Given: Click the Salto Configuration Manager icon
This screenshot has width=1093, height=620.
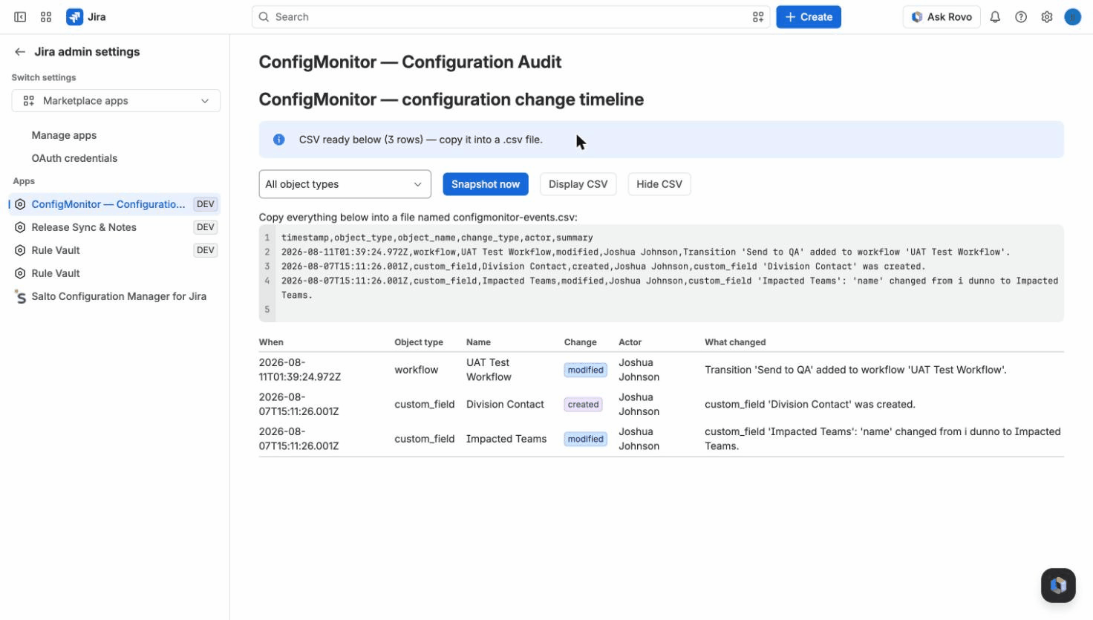Looking at the screenshot, I should 21,296.
